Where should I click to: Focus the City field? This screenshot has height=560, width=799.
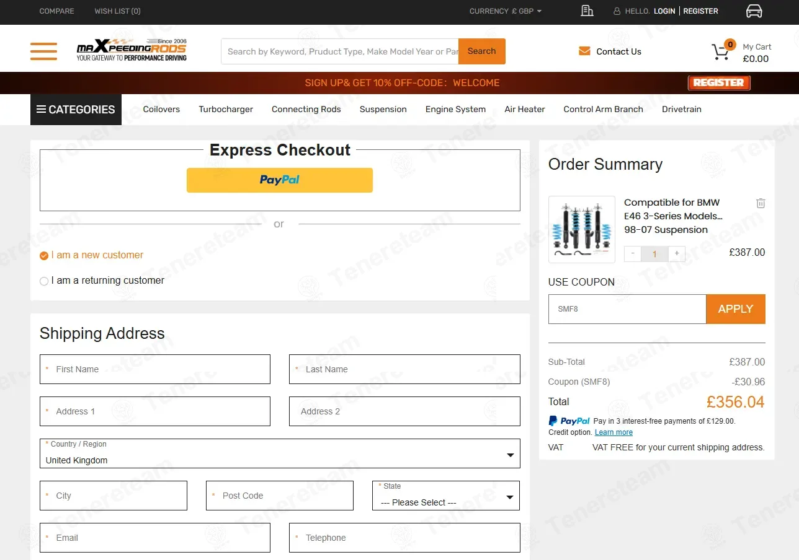tap(114, 496)
